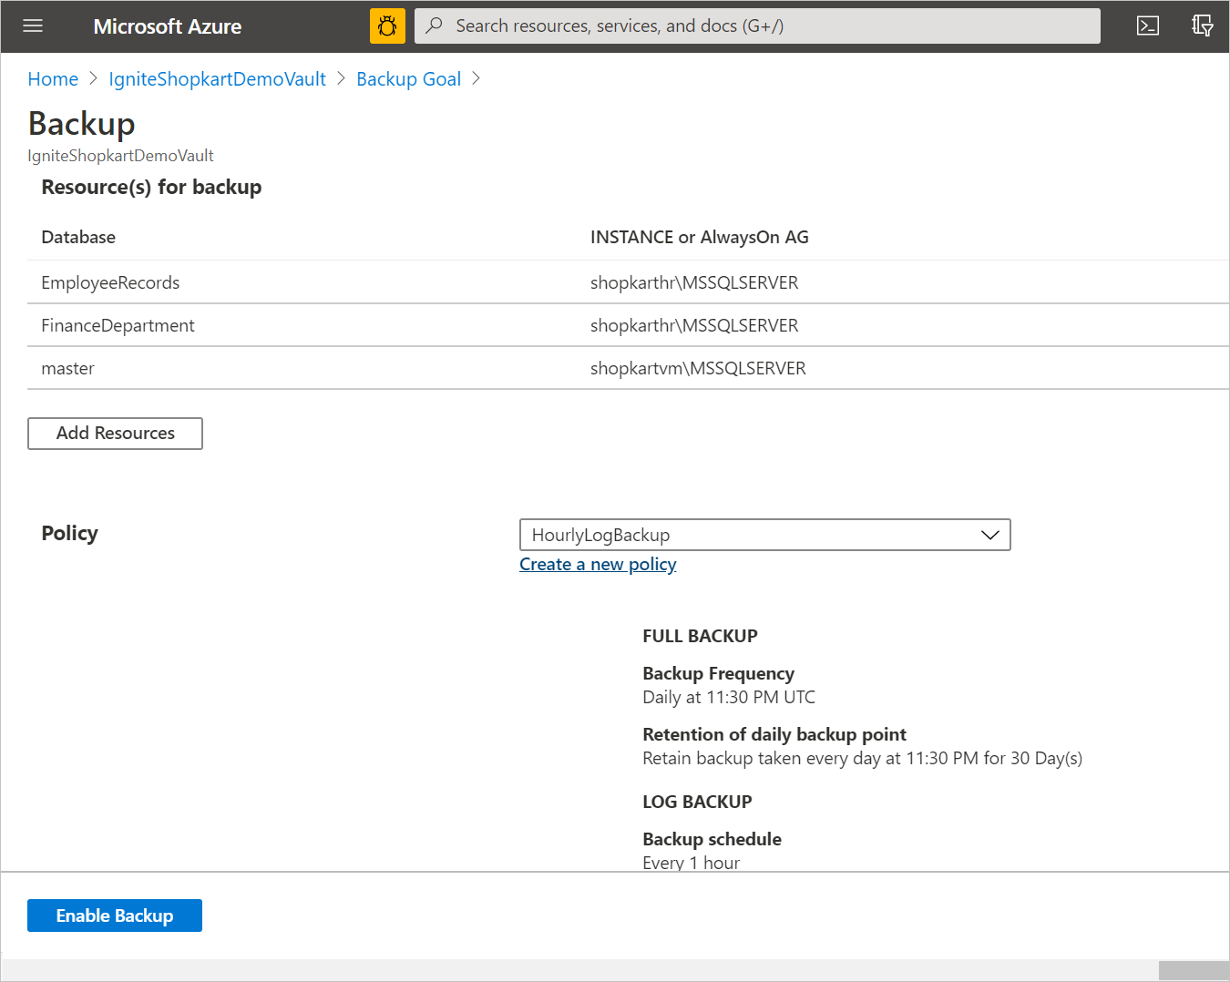The image size is (1230, 982).
Task: Click the policy dropdown chevron arrow
Action: click(x=989, y=535)
